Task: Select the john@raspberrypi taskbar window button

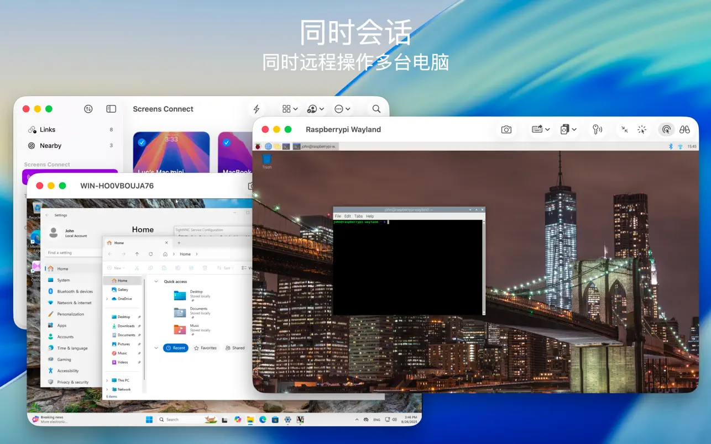Action: click(x=315, y=146)
